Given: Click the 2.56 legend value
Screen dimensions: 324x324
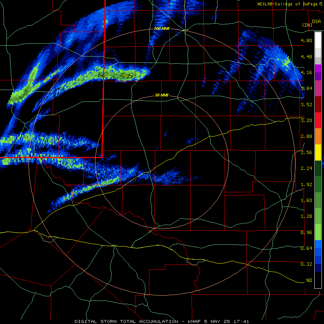Looking at the screenshot, I should tap(306, 153).
